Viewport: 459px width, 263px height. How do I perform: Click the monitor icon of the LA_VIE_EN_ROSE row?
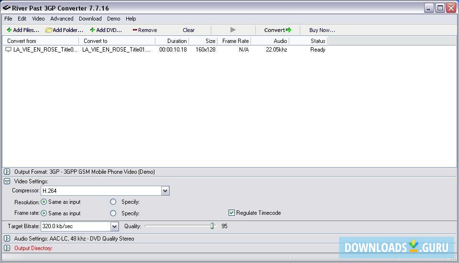[8, 50]
